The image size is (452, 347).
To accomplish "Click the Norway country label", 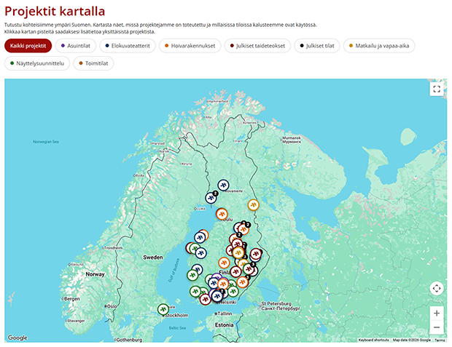I will pos(95,274).
